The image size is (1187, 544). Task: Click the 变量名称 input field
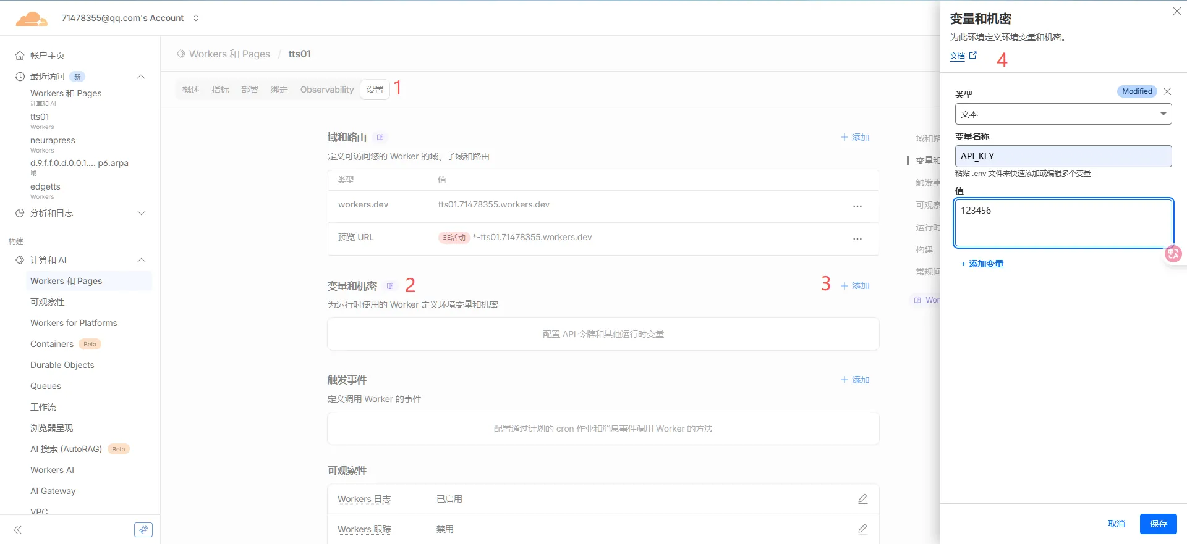point(1063,156)
